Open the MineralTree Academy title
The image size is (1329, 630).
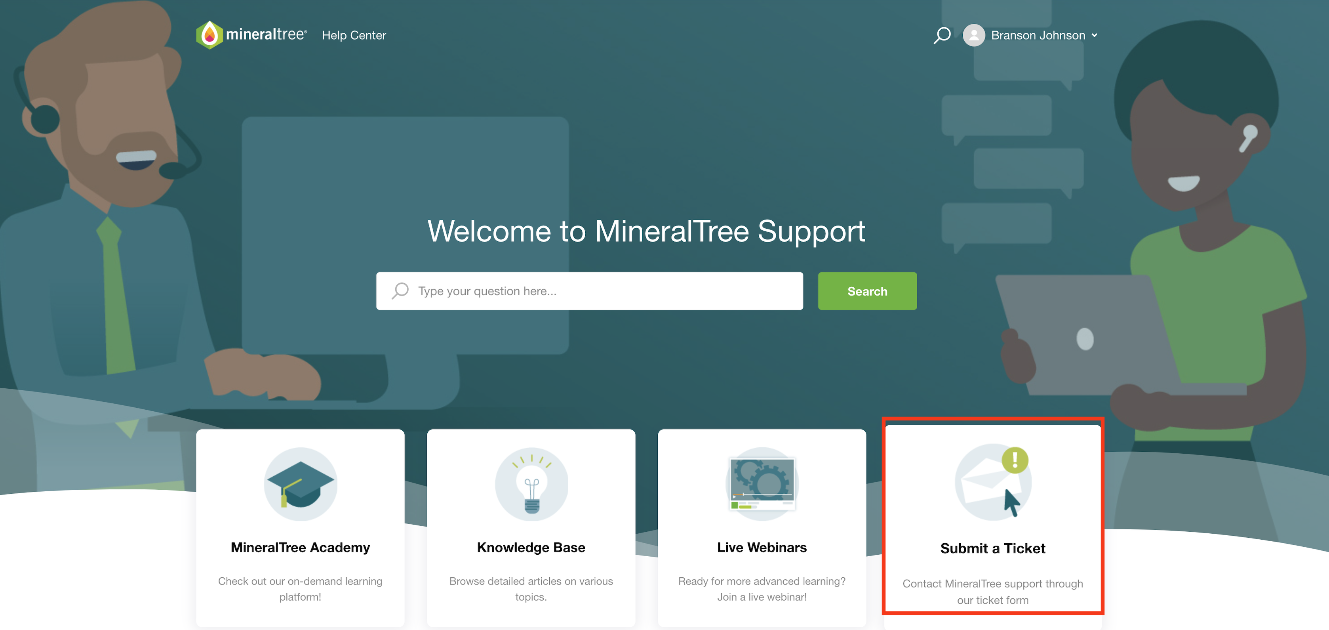click(300, 547)
